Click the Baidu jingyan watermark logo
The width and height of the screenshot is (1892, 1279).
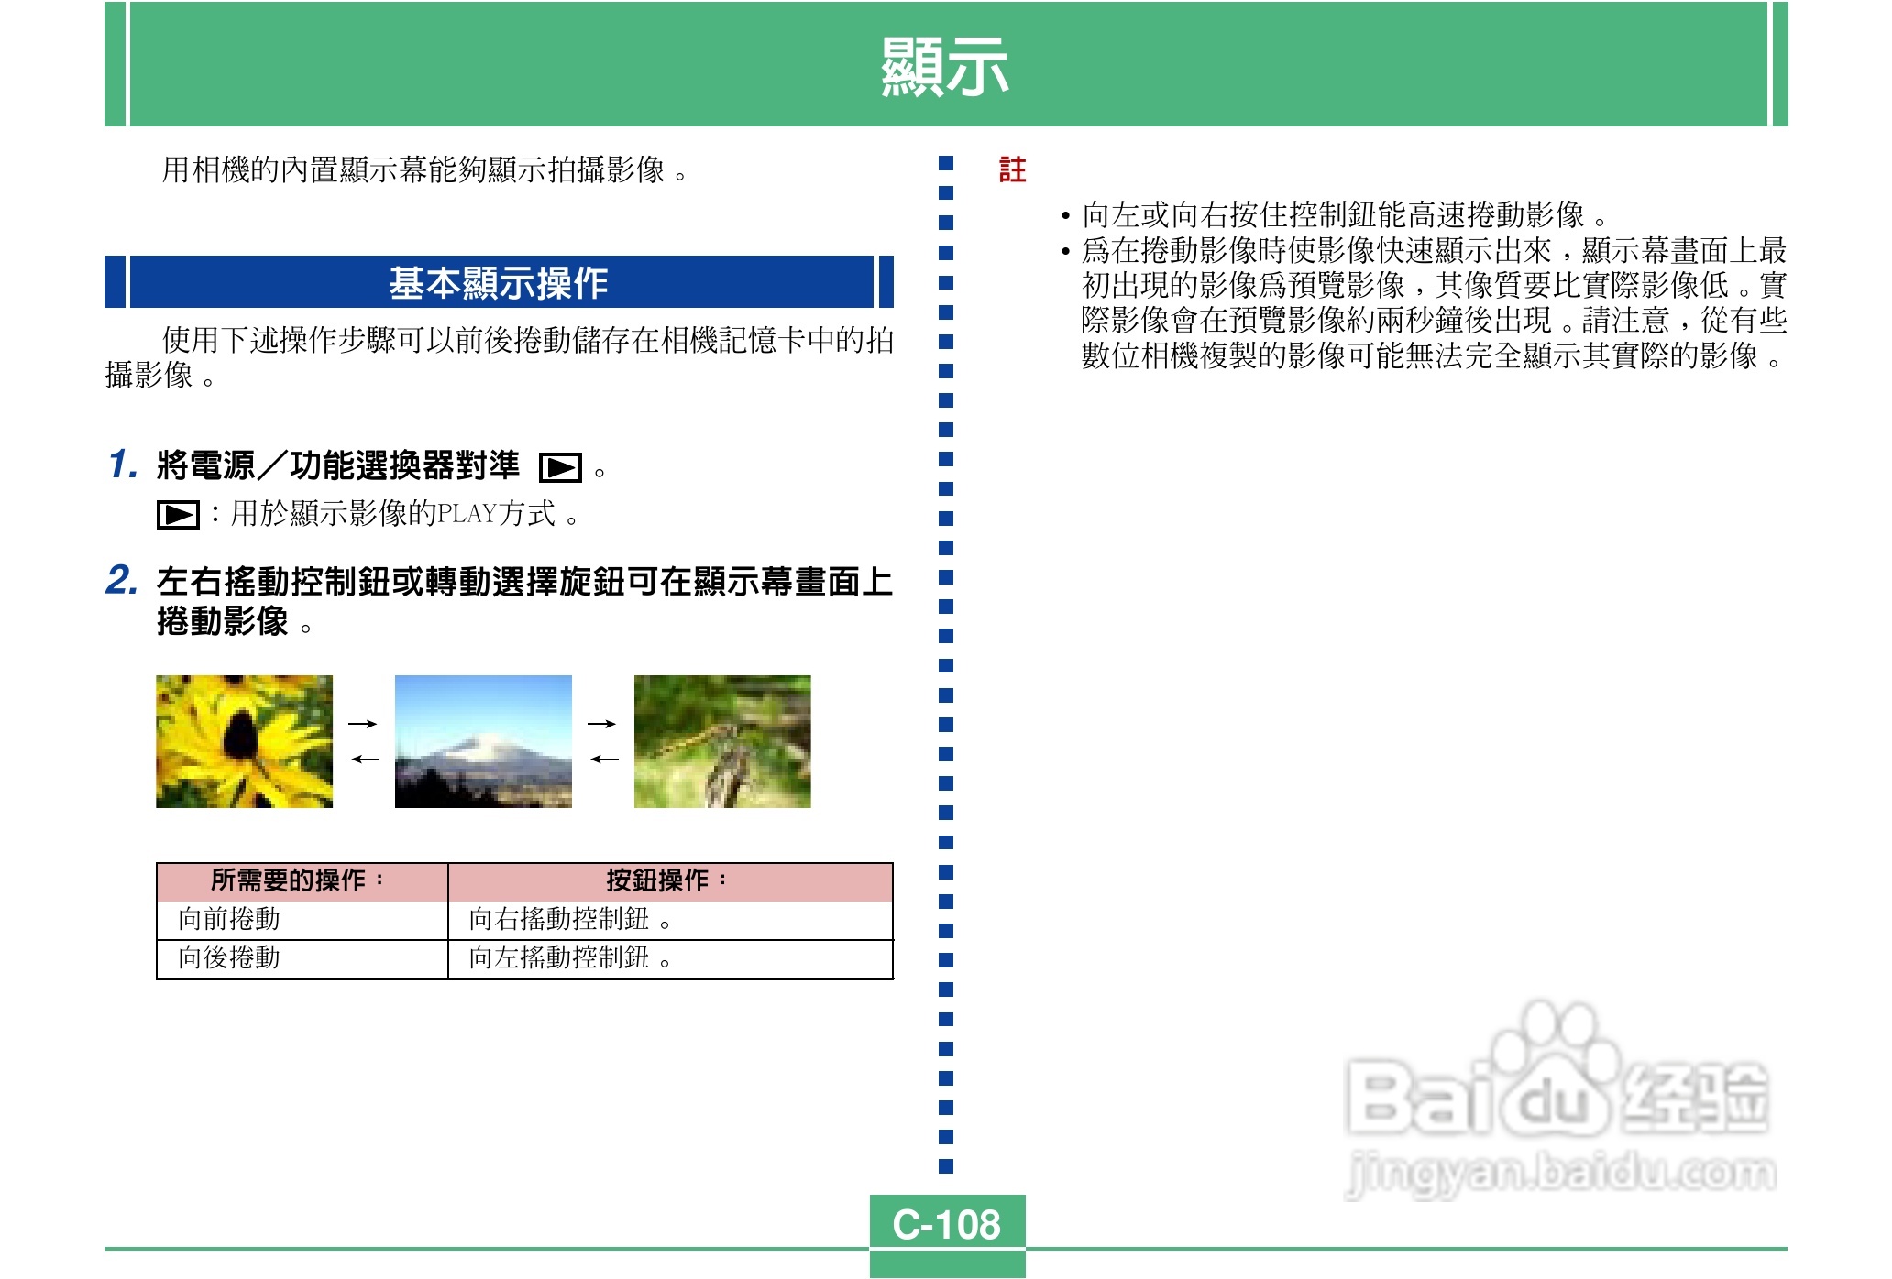point(1558,1099)
